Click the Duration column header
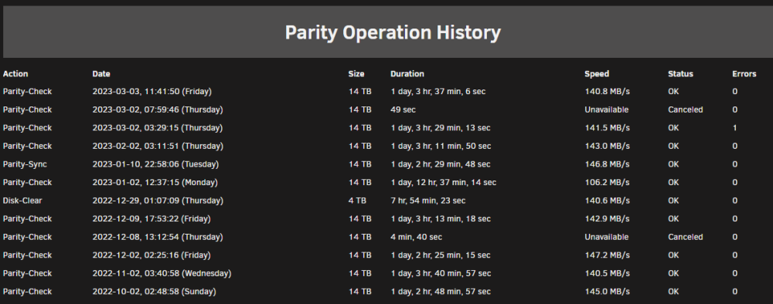 click(407, 74)
